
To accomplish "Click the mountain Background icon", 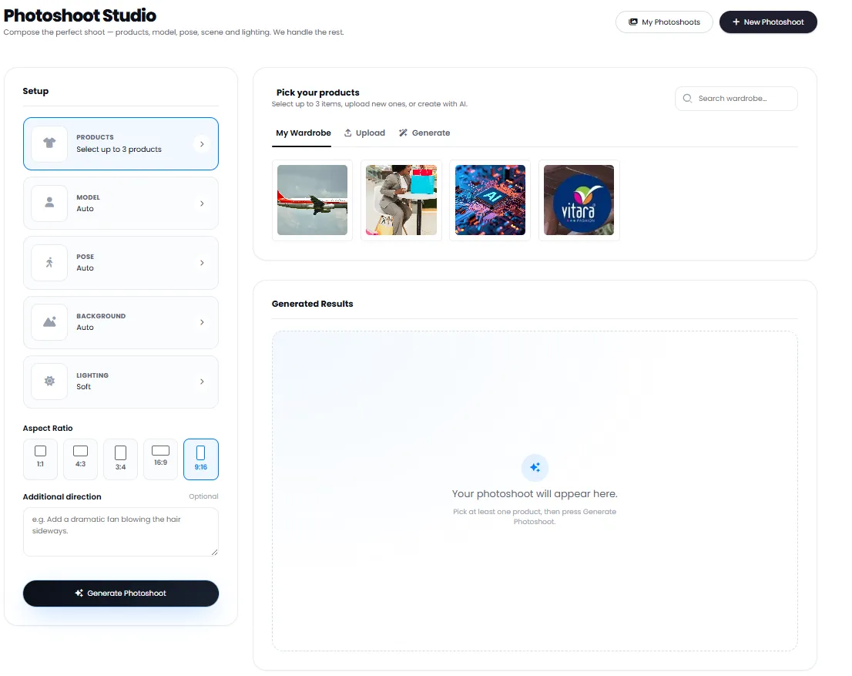I will click(49, 321).
